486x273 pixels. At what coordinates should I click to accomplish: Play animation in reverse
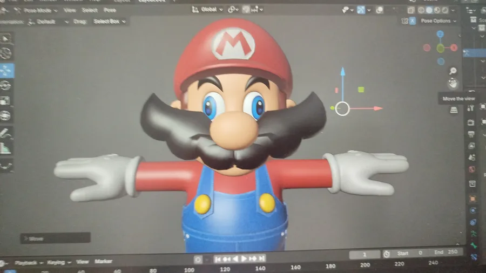tap(235, 259)
